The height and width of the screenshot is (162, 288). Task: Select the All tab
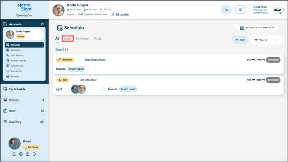[x=57, y=39]
